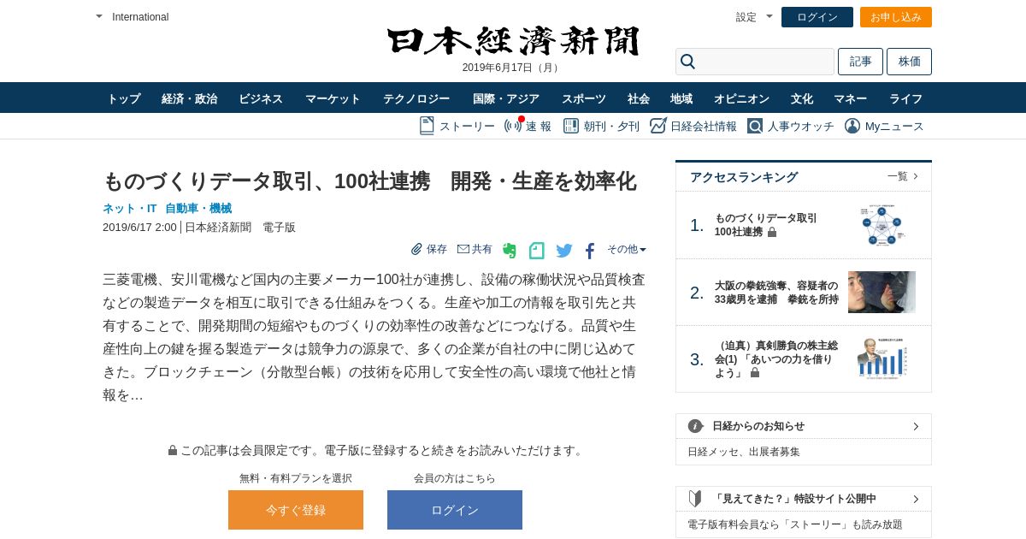Open ranking 3 真剣勝負の株主総会 article
1026x539 pixels.
point(776,359)
